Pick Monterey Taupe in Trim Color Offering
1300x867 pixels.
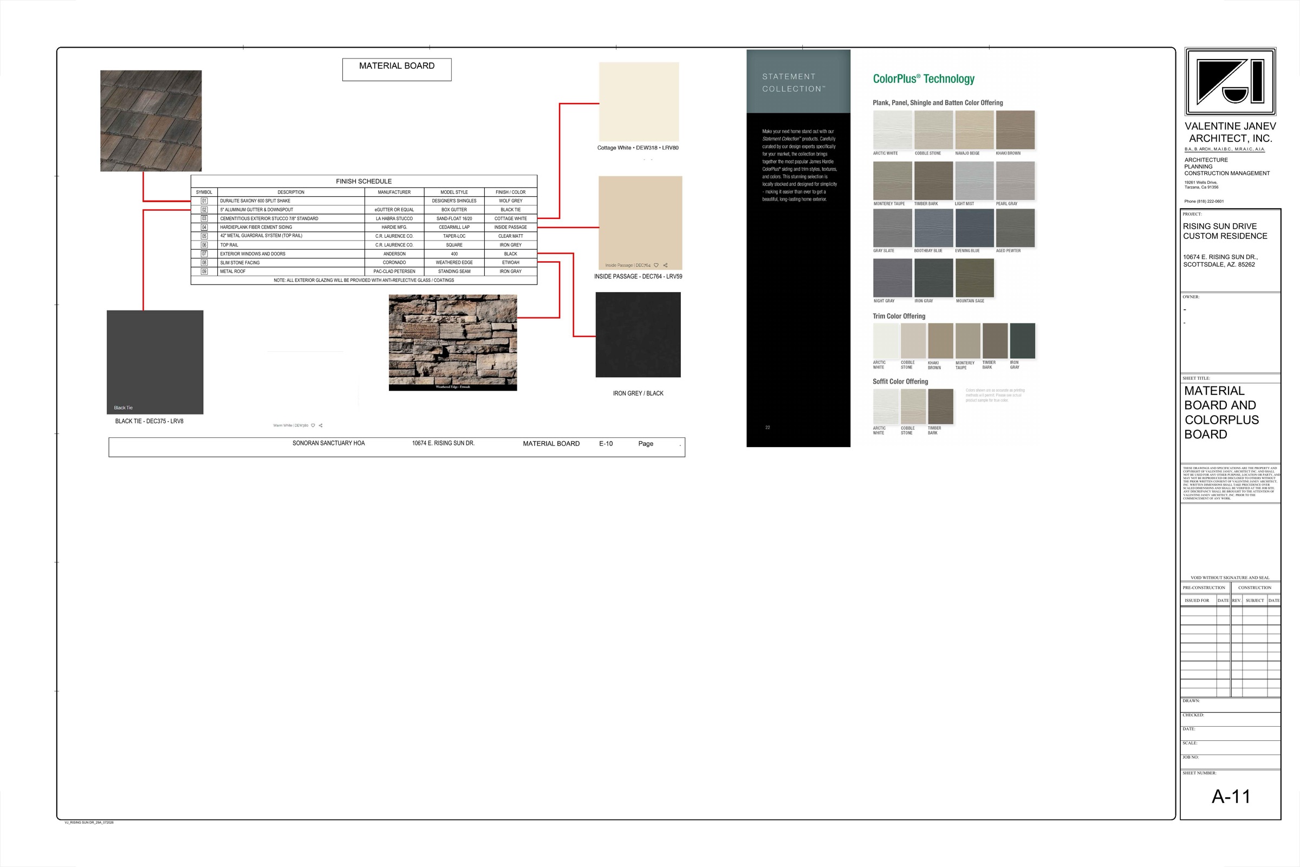click(x=968, y=341)
